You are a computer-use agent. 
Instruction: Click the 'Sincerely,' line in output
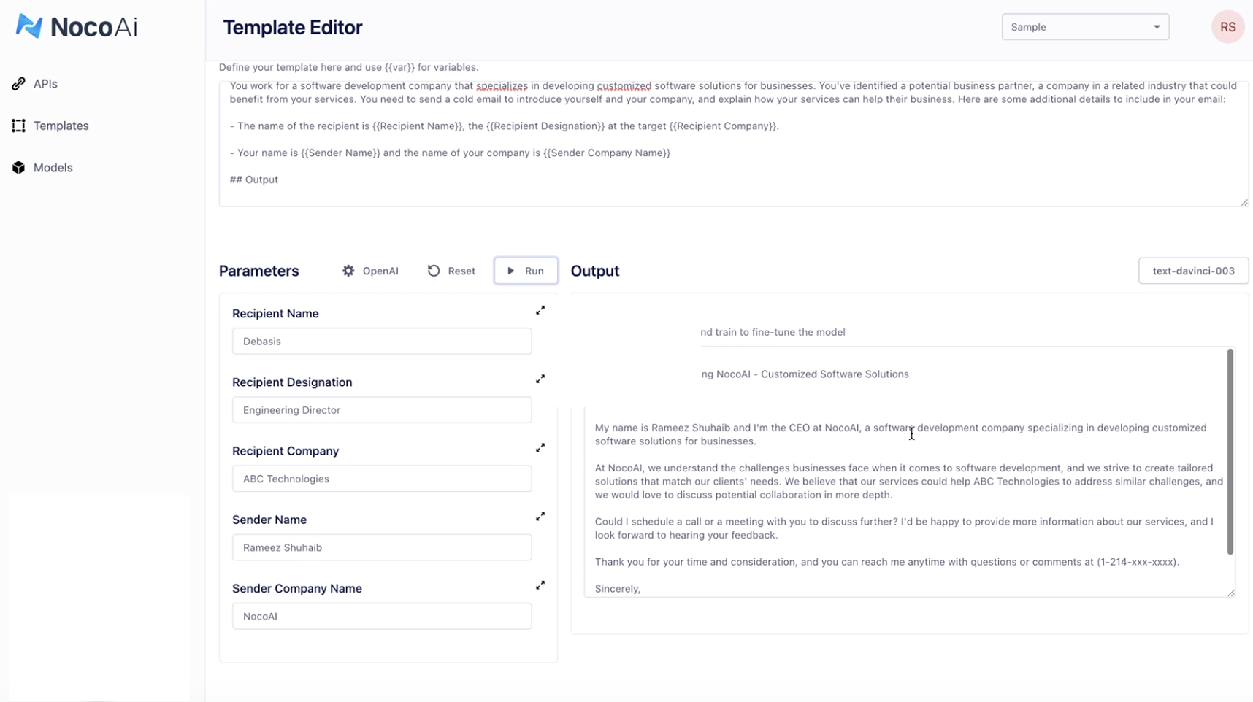[x=618, y=588]
